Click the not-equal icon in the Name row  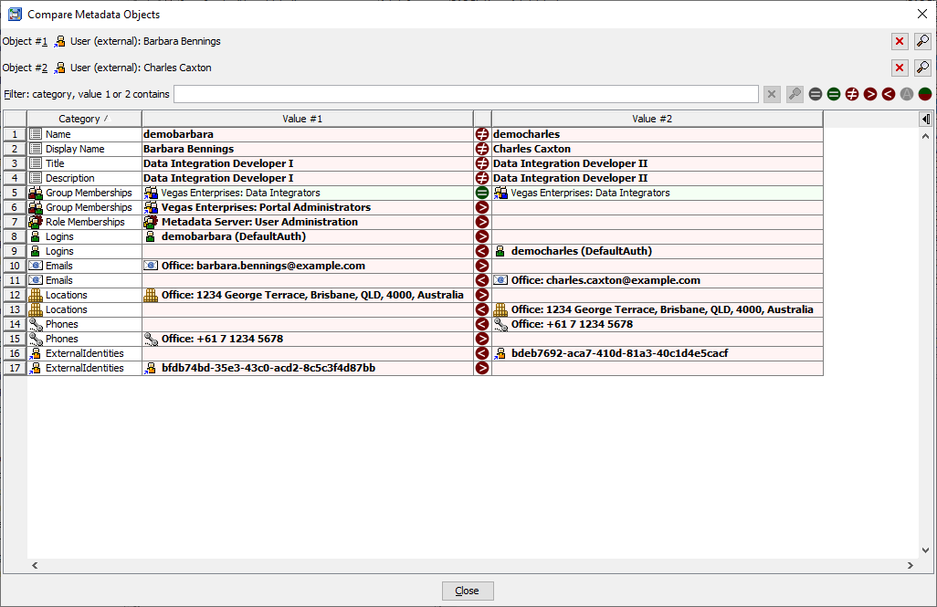coord(482,134)
